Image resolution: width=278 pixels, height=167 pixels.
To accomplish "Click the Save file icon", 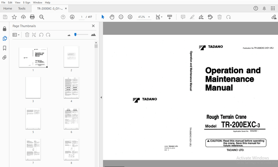I will tap(5, 17).
